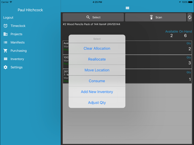
Task: Click the Available column label
Action: (x=172, y=32)
